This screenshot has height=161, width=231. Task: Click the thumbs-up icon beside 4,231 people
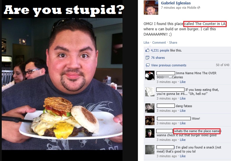147,50
